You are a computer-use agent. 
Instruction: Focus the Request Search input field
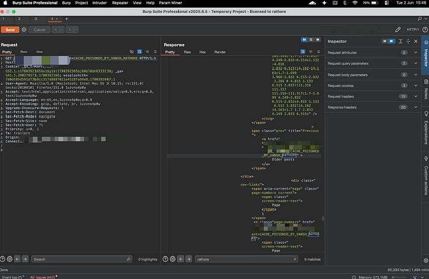(82, 259)
